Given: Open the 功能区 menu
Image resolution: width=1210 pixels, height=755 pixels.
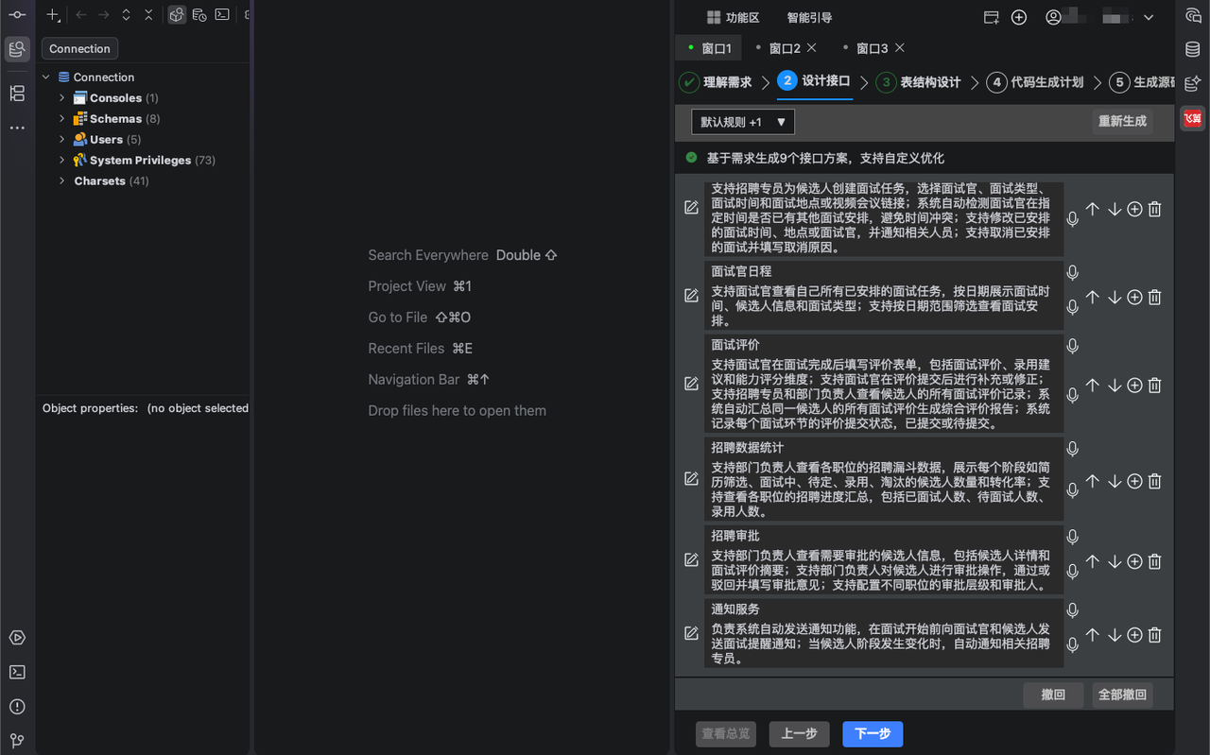Looking at the screenshot, I should click(x=734, y=18).
